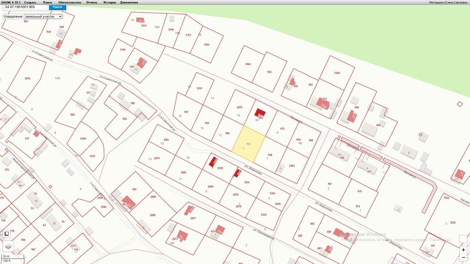Click the user name Метлушенко Елена Сергеевна
Image resolution: width=470 pixels, height=264 pixels.
[449, 2]
